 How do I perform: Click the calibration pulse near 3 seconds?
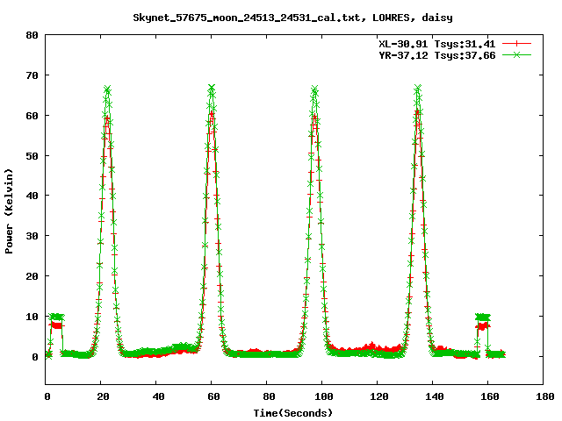[56, 320]
